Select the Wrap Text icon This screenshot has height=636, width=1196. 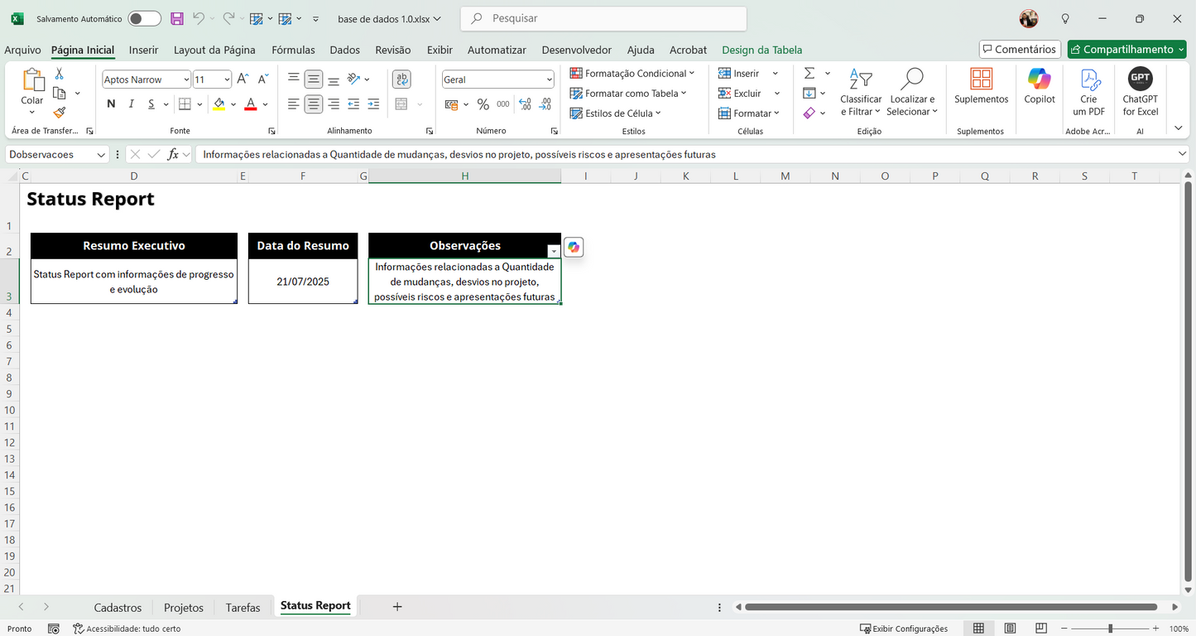click(401, 79)
